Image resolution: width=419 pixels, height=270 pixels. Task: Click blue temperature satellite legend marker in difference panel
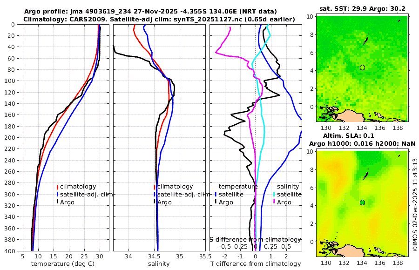pos(216,194)
